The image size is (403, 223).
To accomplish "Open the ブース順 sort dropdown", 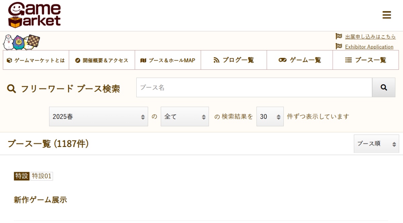I will pos(376,144).
